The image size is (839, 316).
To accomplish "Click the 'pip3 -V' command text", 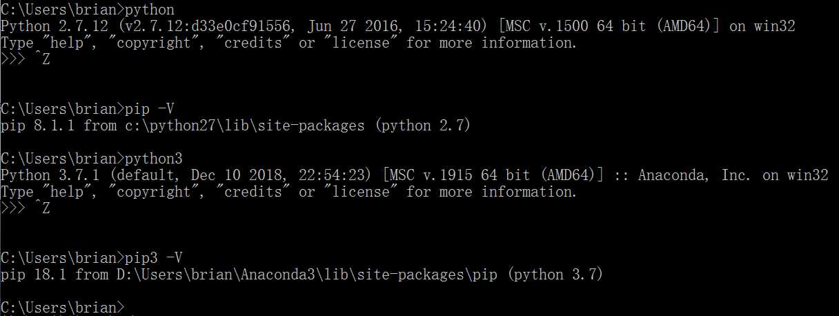I will (x=154, y=258).
